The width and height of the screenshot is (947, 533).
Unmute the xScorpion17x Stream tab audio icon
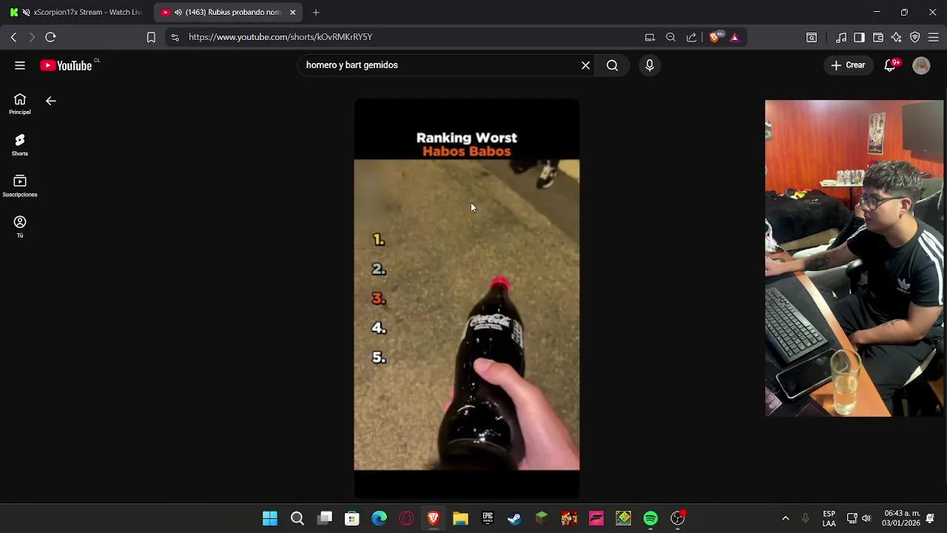click(x=27, y=13)
